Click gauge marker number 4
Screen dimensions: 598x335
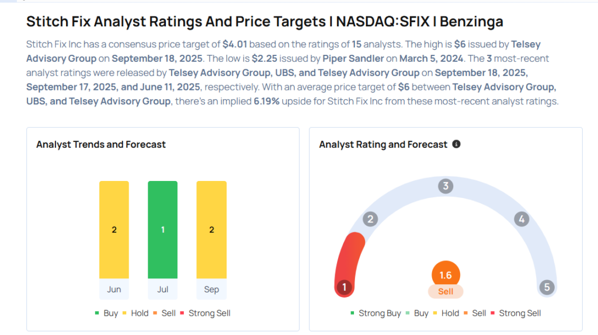[x=521, y=219]
